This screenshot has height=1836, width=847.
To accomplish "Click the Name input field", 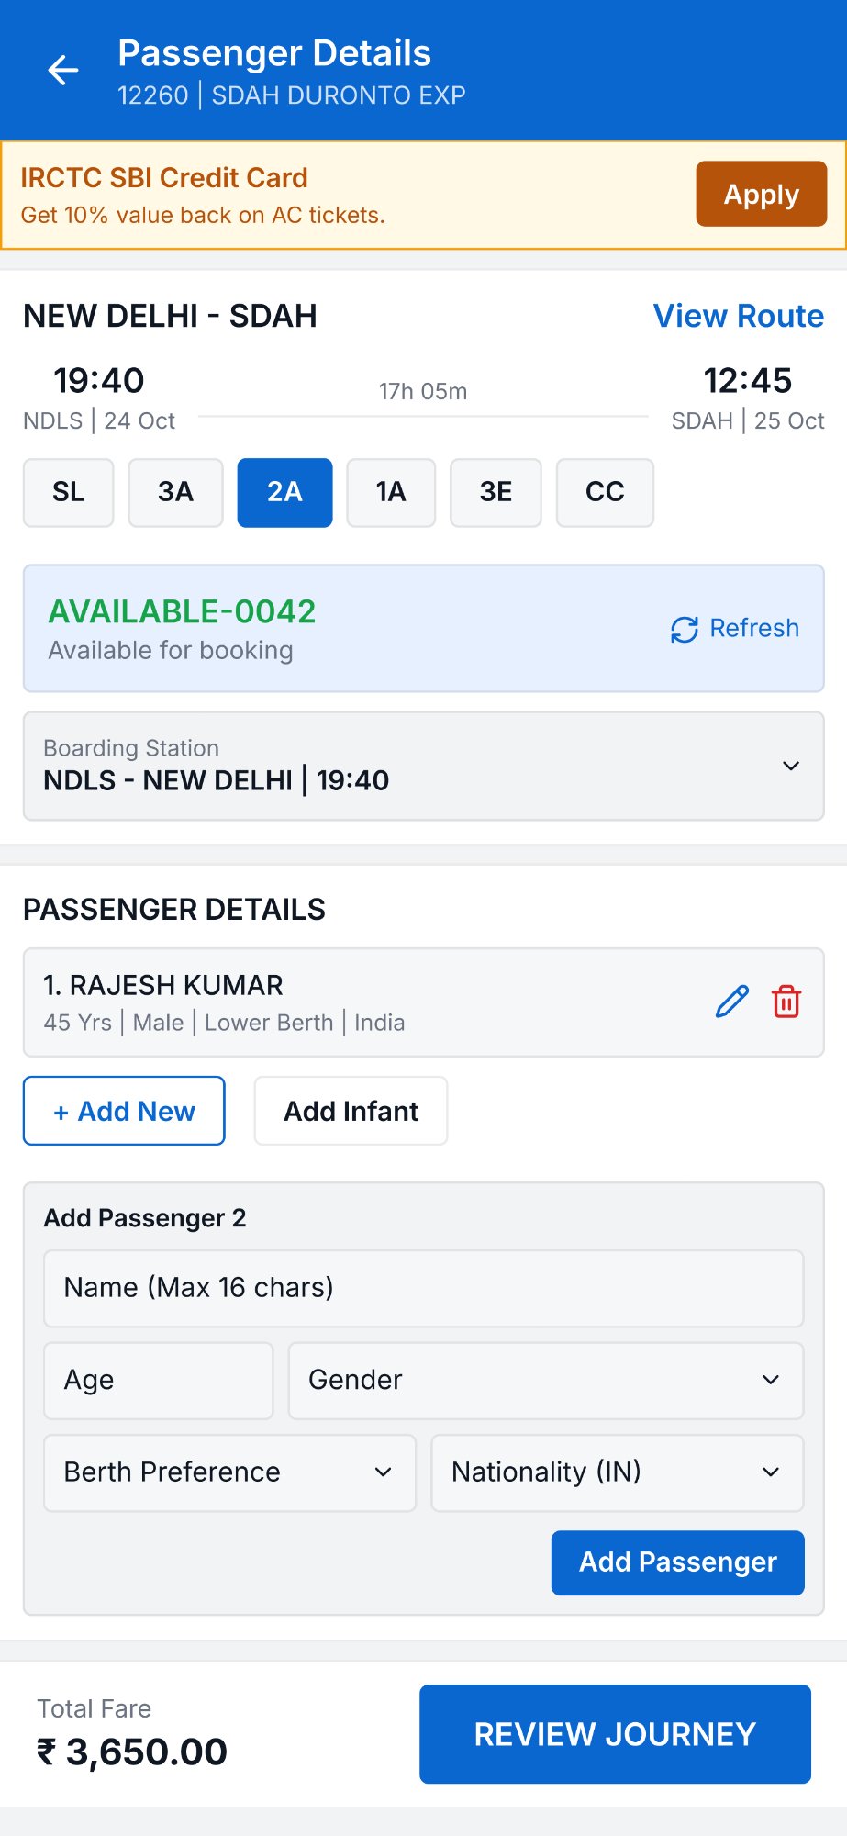I will (x=423, y=1288).
